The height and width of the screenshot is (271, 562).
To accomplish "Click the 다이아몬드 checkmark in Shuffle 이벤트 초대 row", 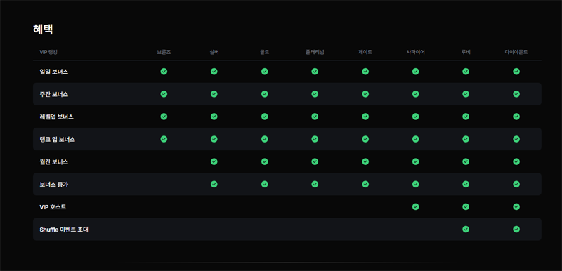I will (516, 229).
